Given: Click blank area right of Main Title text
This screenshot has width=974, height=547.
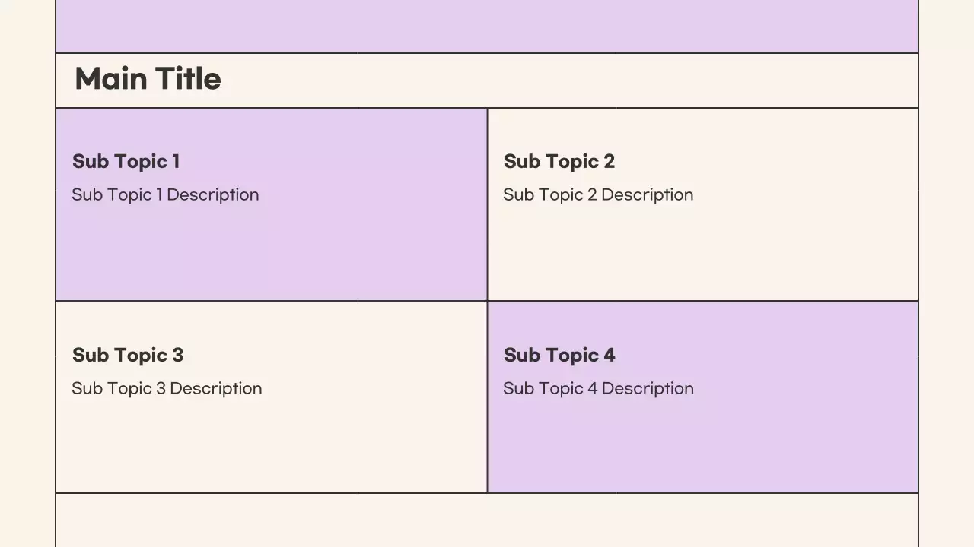Looking at the screenshot, I should 571,81.
